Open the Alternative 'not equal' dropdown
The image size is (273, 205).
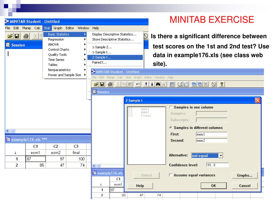tap(221, 156)
